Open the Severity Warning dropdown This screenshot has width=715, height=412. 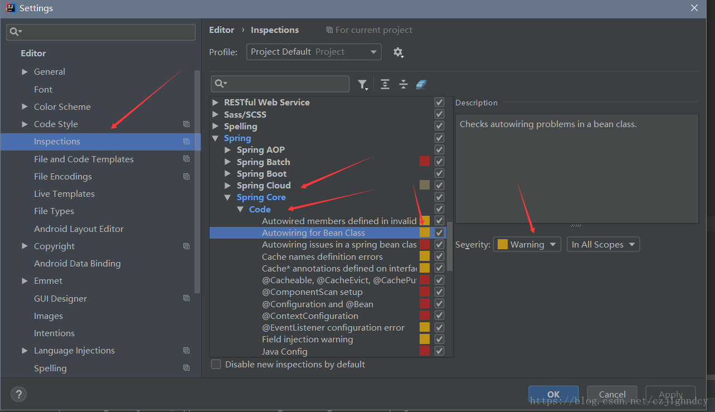point(527,244)
